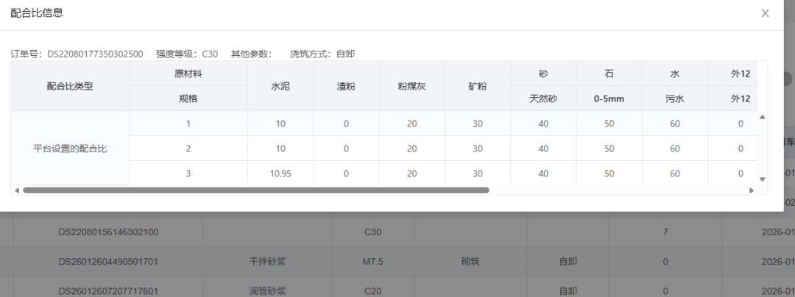This screenshot has width=795, height=297.
Task: Click the horizontal scroll right arrow
Action: (x=752, y=190)
